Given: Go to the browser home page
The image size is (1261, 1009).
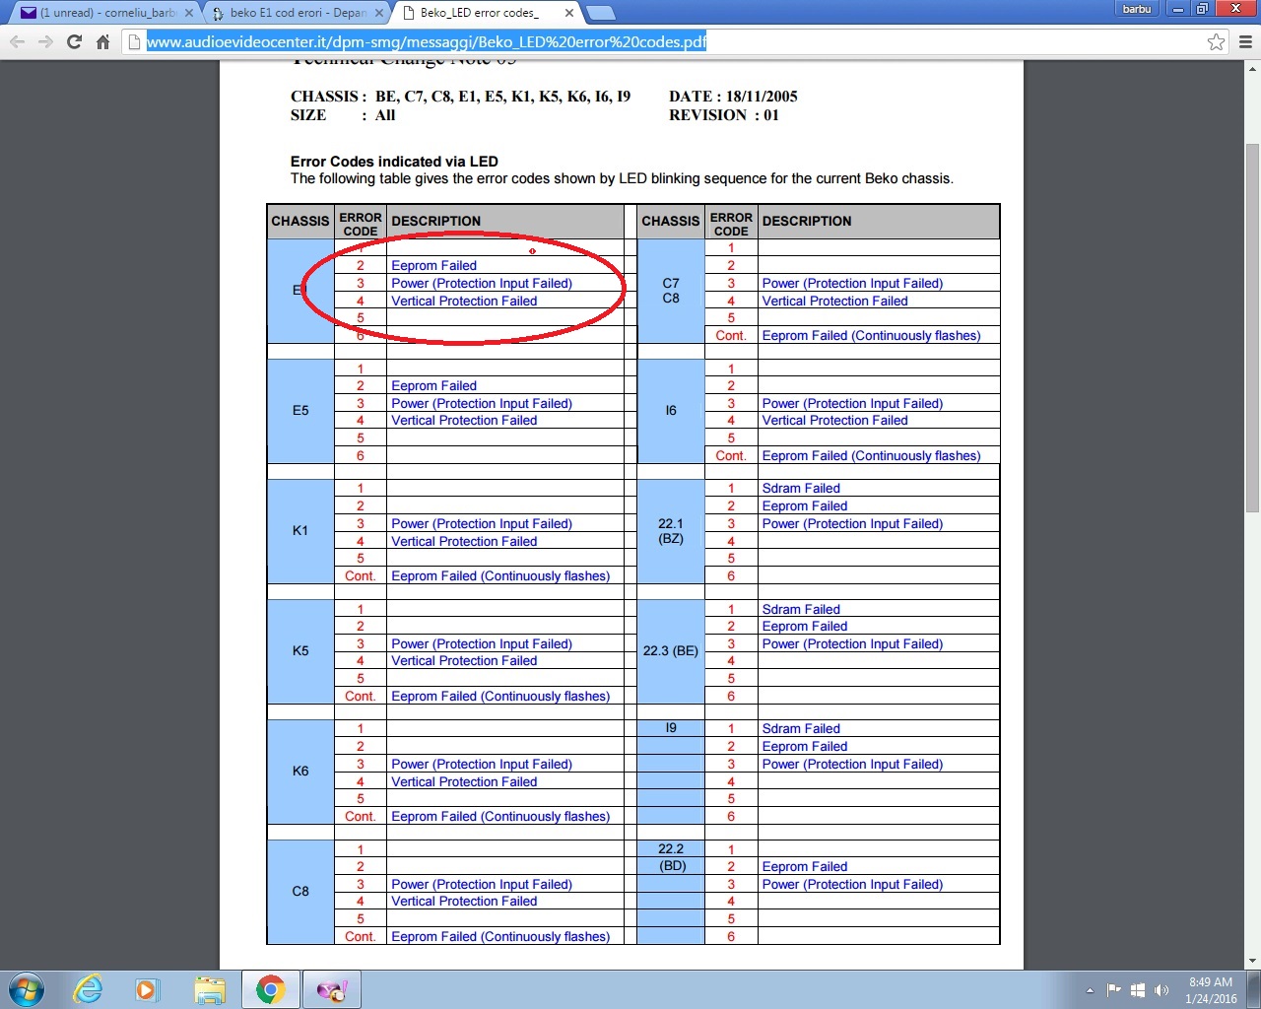Looking at the screenshot, I should pos(102,42).
